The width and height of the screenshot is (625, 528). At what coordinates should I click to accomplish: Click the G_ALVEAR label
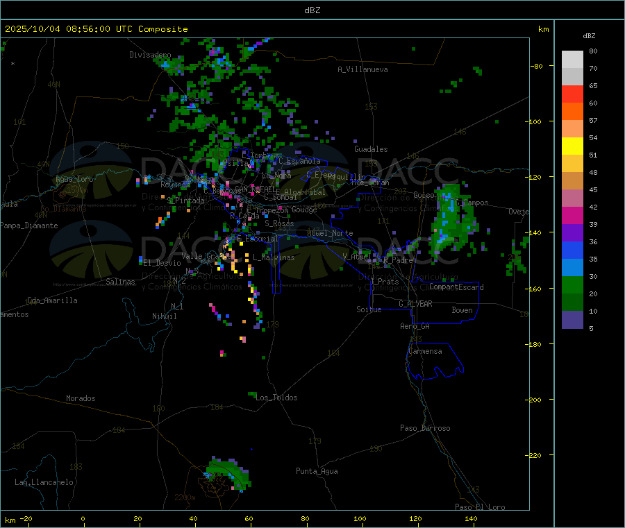point(415,303)
